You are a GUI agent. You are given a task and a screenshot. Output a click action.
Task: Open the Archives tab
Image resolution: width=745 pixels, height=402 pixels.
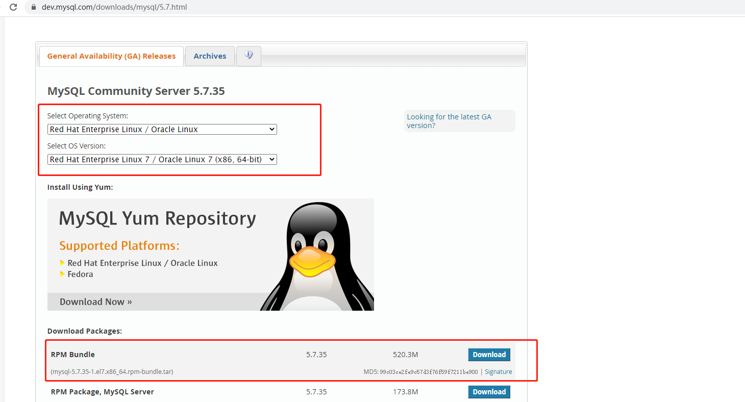[210, 56]
